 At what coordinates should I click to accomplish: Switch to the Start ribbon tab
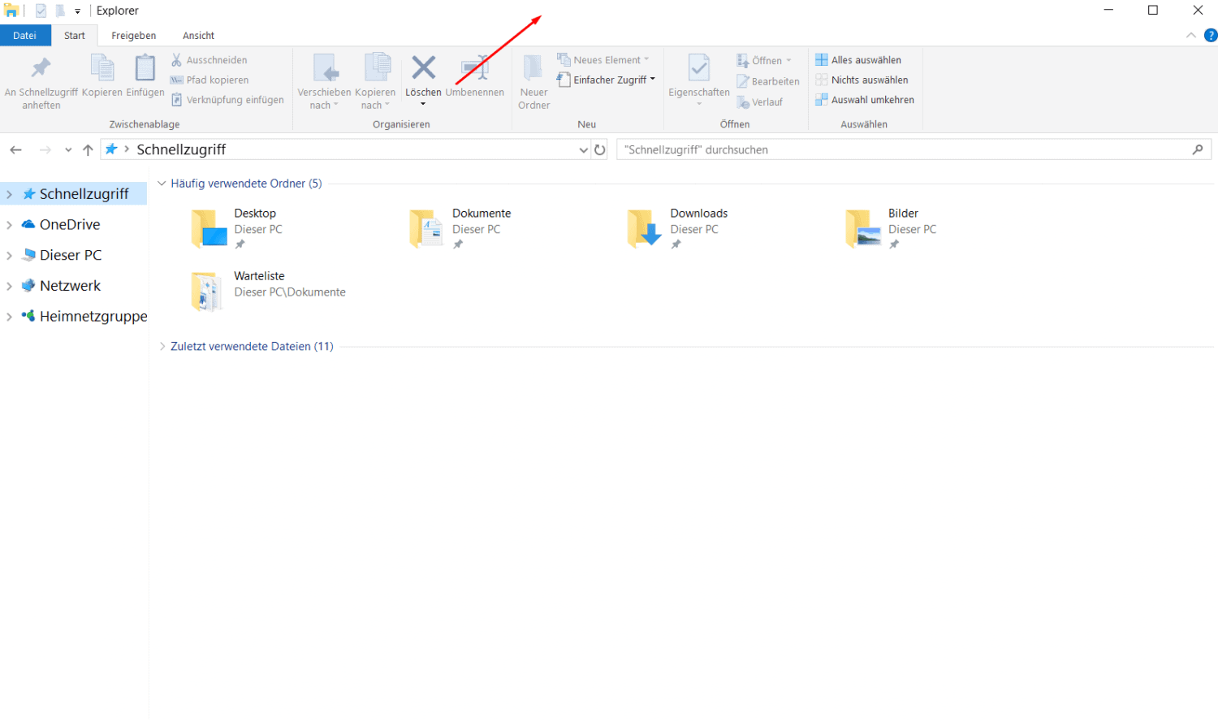[75, 36]
